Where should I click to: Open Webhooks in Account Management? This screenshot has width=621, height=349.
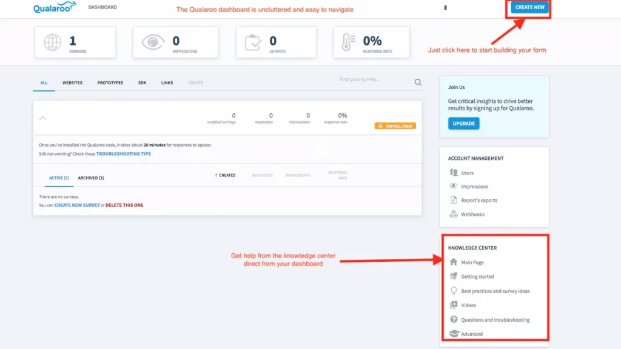pyautogui.click(x=472, y=214)
